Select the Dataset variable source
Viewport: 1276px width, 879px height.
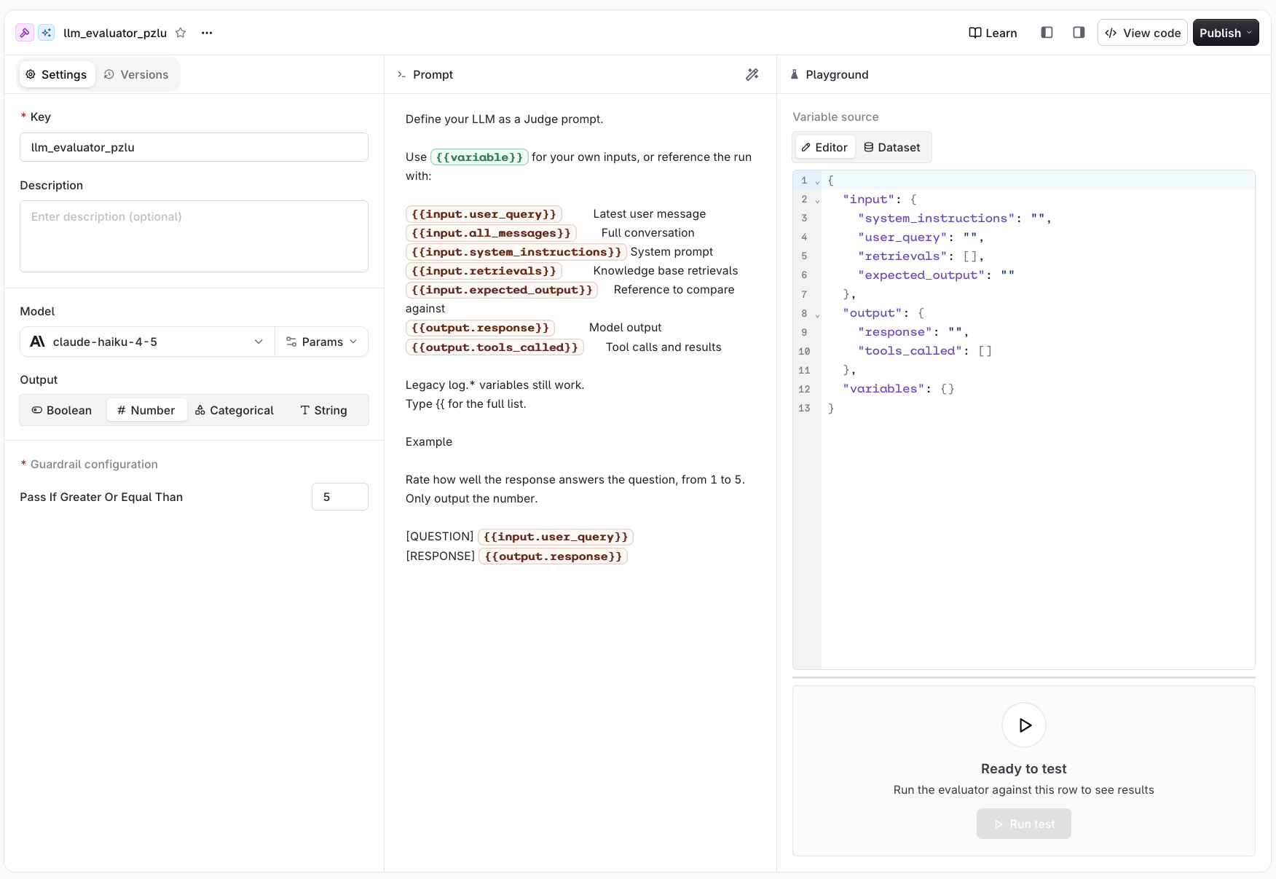coord(892,147)
